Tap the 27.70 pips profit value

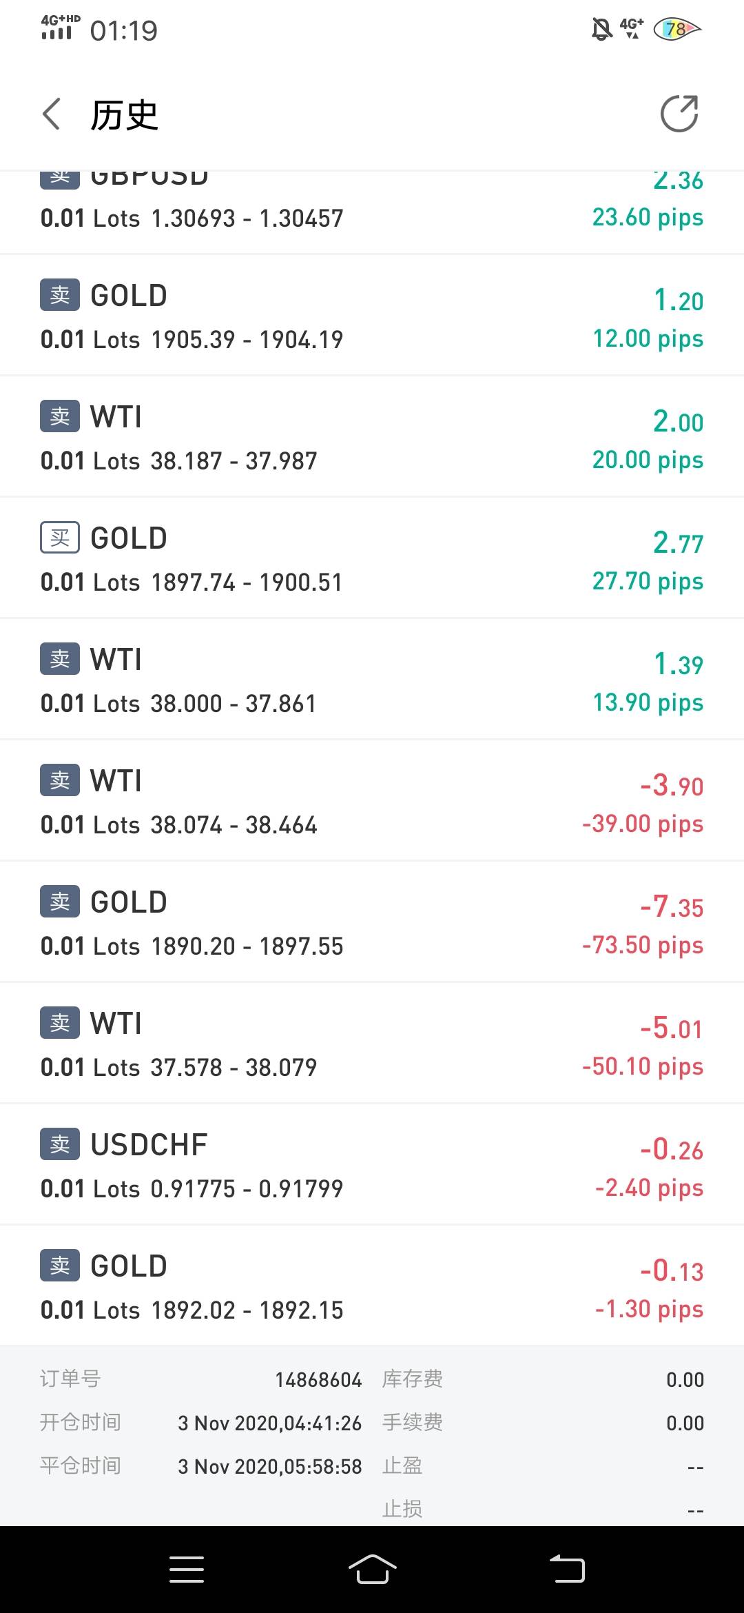pyautogui.click(x=648, y=581)
